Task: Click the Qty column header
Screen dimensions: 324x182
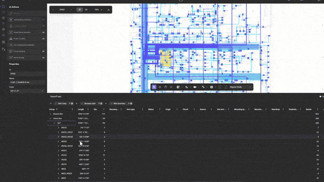Action: click(x=95, y=109)
